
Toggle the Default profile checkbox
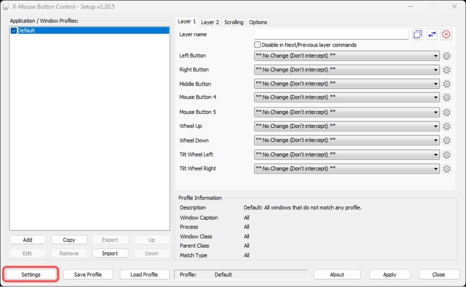tap(14, 31)
